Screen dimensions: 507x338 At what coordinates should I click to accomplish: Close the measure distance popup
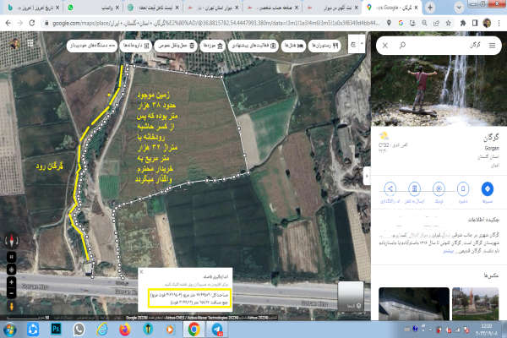(x=141, y=272)
